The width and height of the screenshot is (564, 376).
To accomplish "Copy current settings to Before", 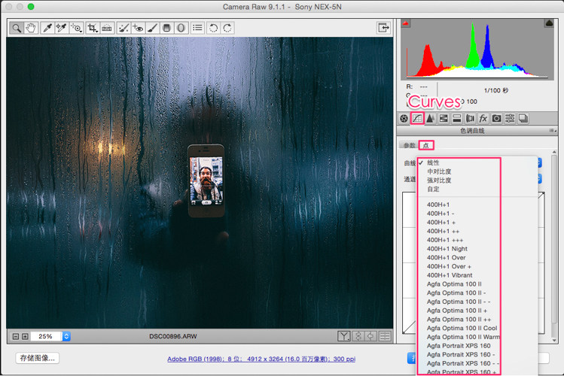I will coord(370,336).
